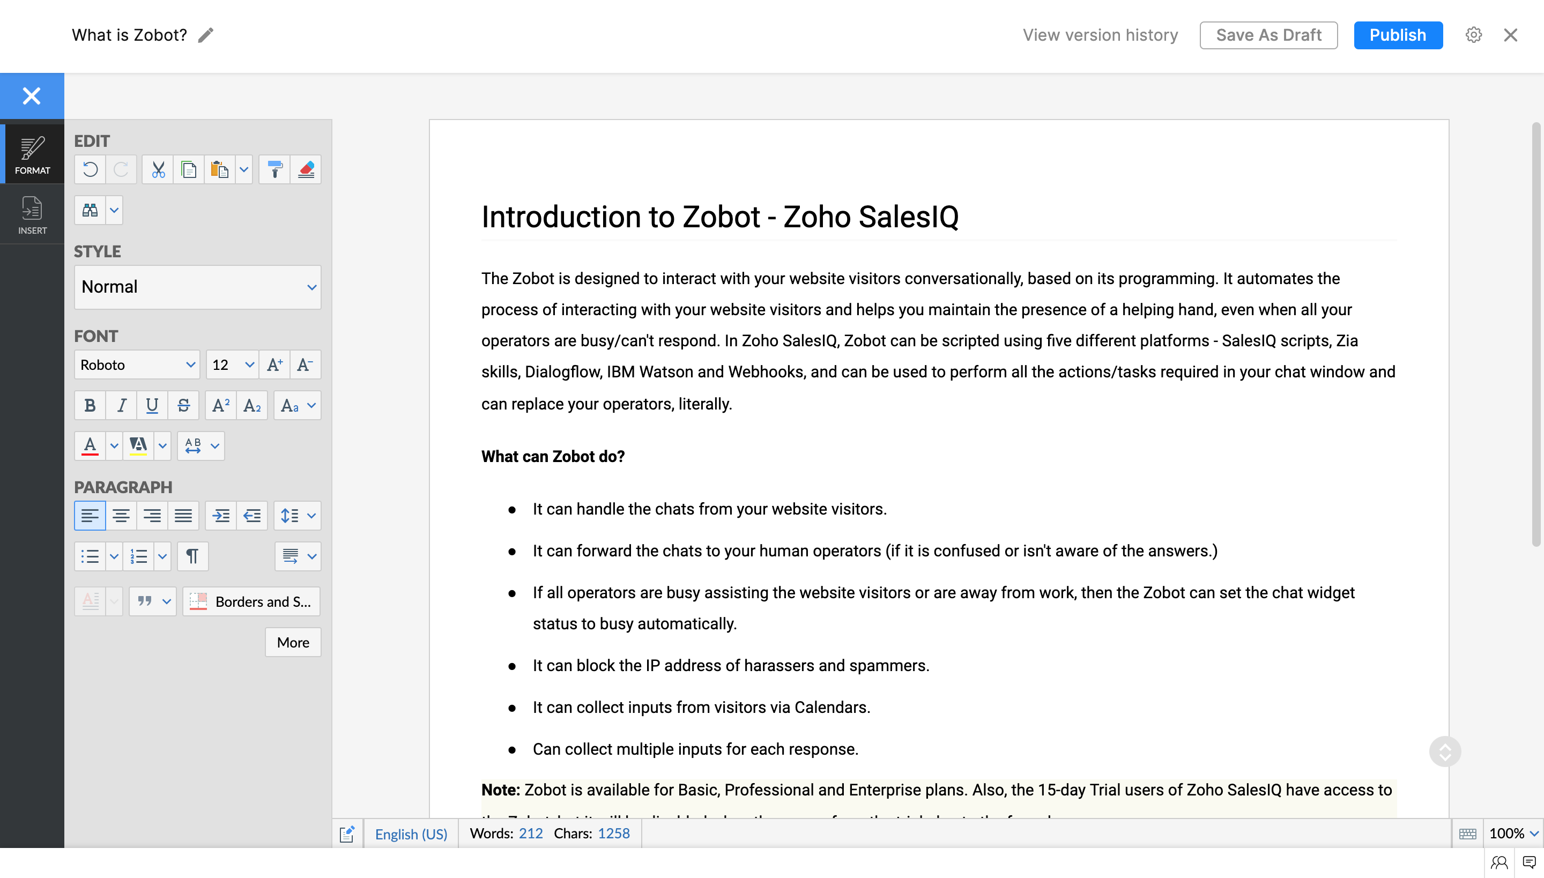The width and height of the screenshot is (1544, 878).
Task: Toggle show paragraph marks
Action: (192, 556)
